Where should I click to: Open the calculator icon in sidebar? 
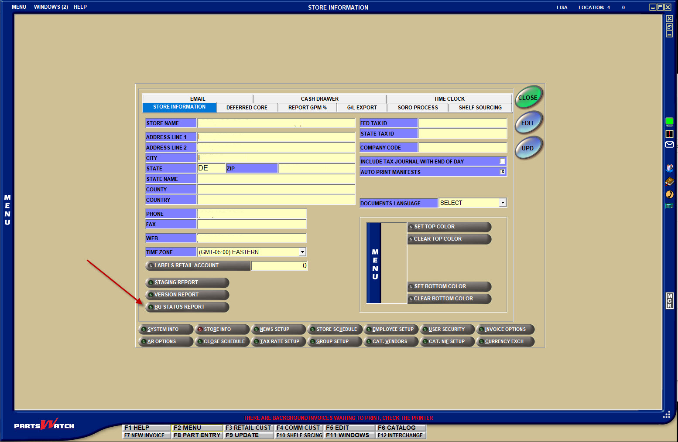pyautogui.click(x=669, y=206)
